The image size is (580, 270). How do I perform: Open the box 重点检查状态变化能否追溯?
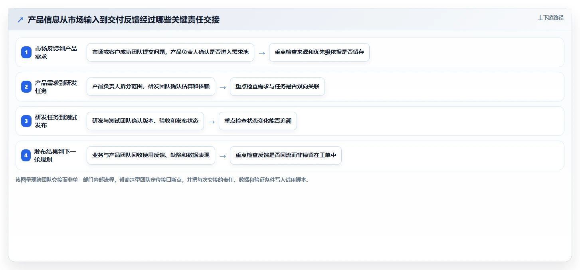[258, 121]
